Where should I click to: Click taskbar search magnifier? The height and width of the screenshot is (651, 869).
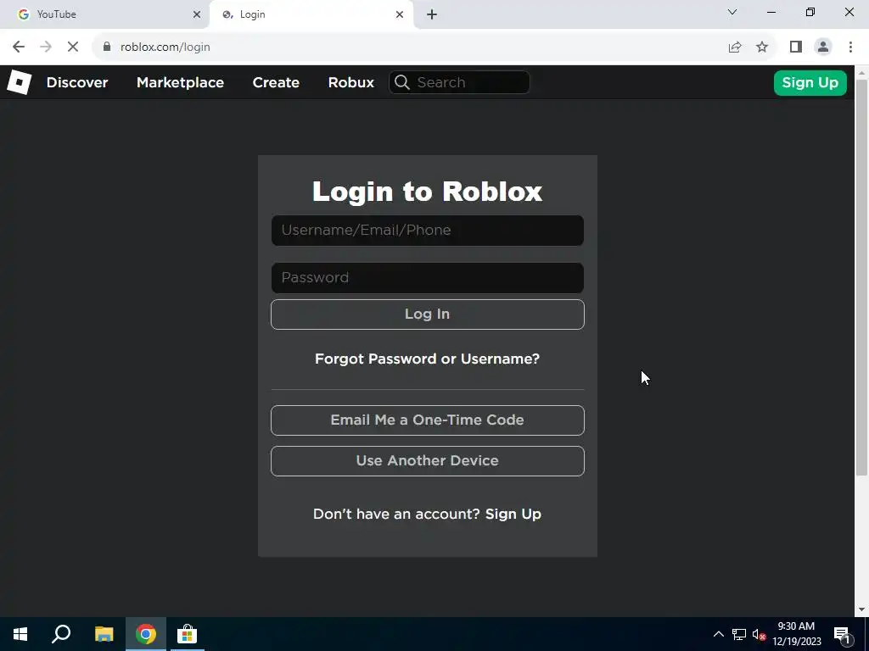pyautogui.click(x=61, y=634)
